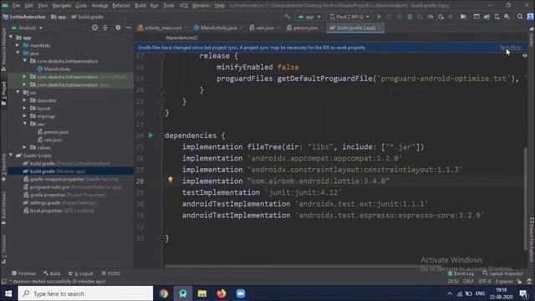Click the Sync Now link
This screenshot has height=301, width=535.
pos(511,47)
